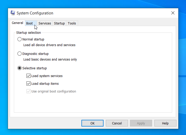Image resolution: width=186 pixels, height=135 pixels.
Task: Click the System Configuration title bar icon
Action: click(x=13, y=13)
